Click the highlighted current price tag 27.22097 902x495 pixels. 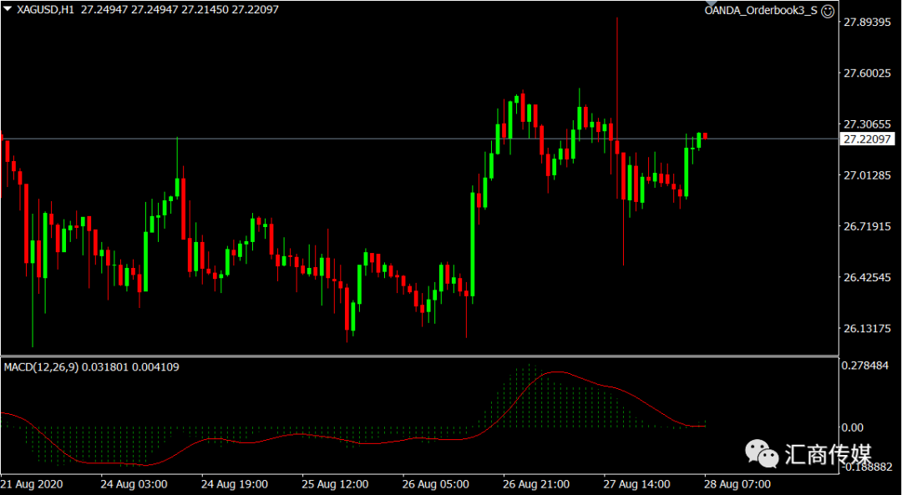pyautogui.click(x=867, y=139)
